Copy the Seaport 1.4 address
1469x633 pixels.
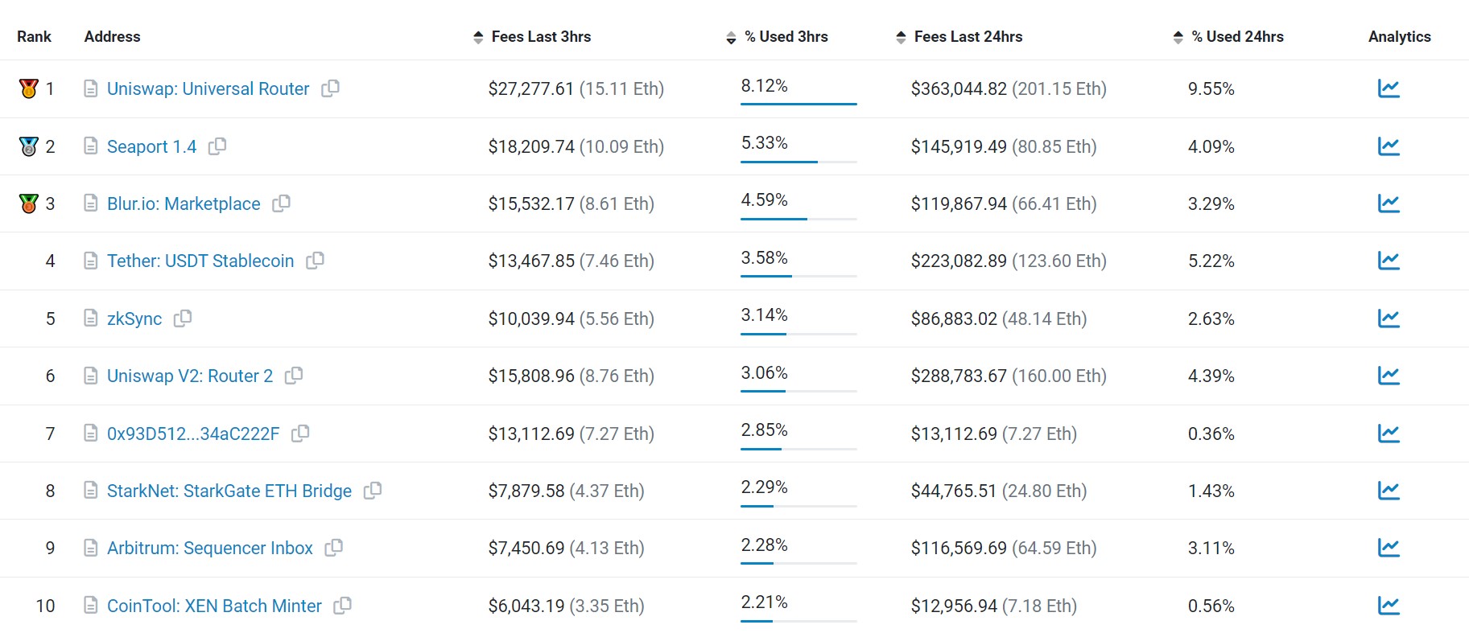[217, 146]
